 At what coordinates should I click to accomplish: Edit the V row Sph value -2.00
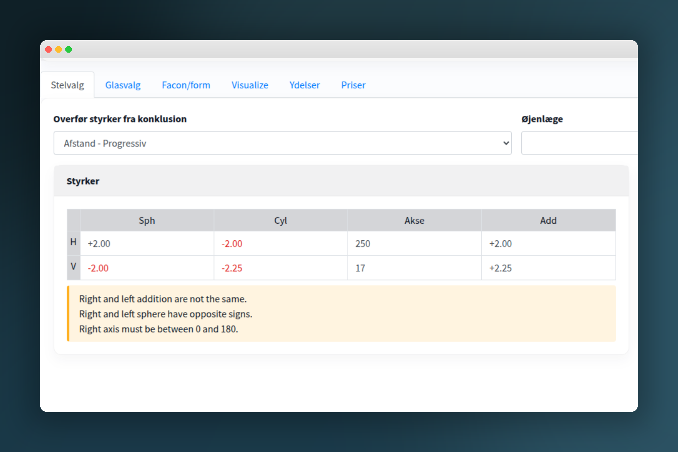tap(147, 268)
